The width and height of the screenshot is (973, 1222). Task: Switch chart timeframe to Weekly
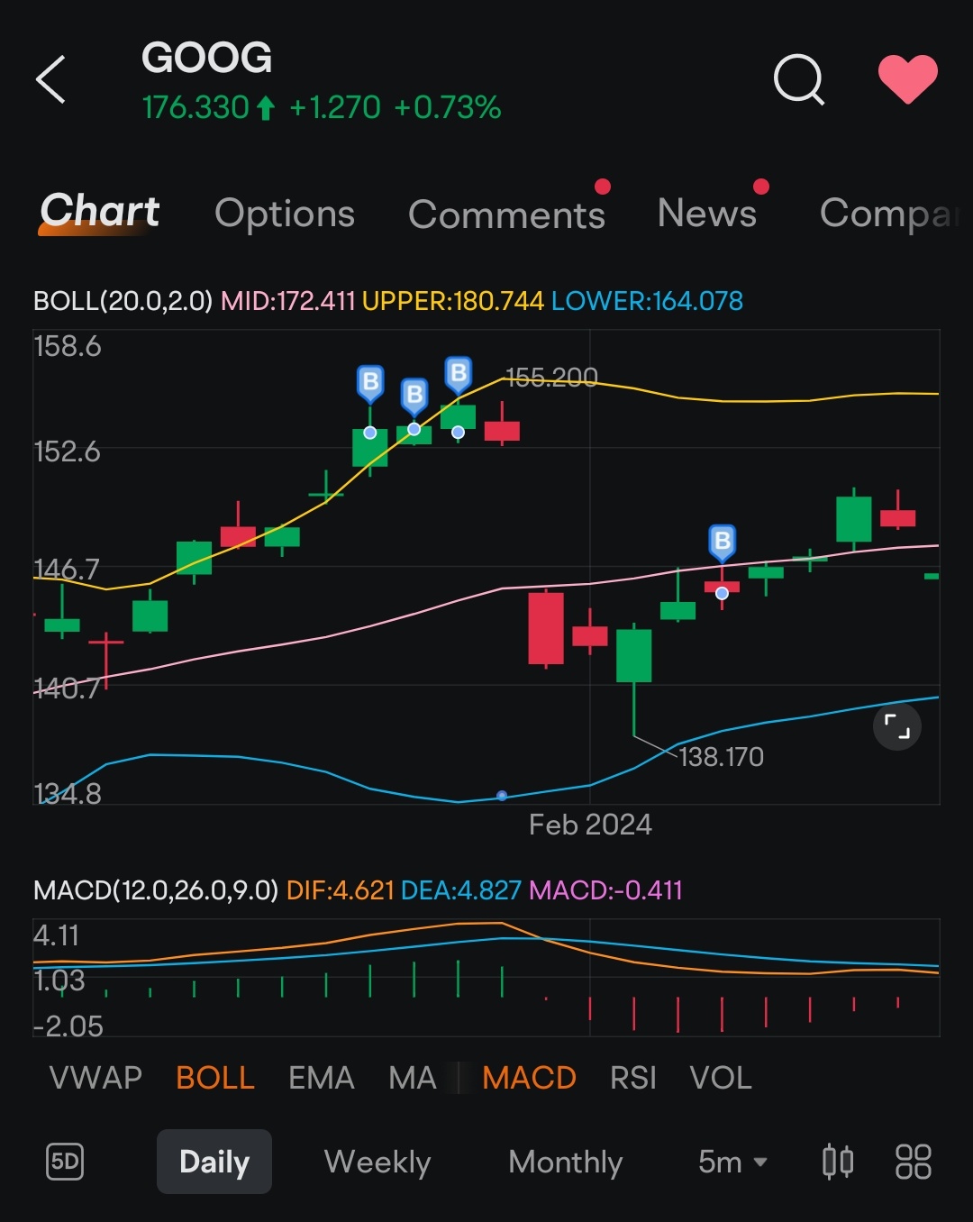(376, 1162)
